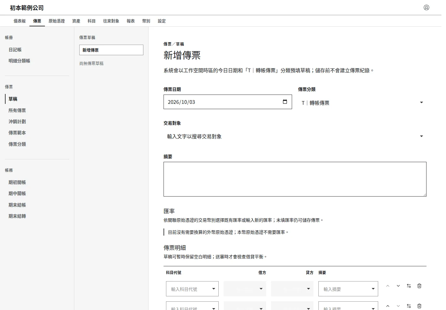
Task: Delete the first detail row
Action: coord(419,286)
